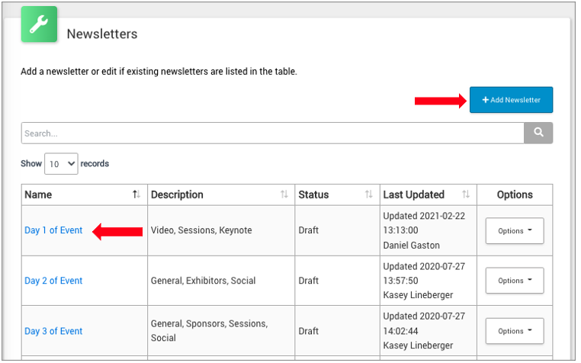Click the Last Updated column header

[414, 194]
